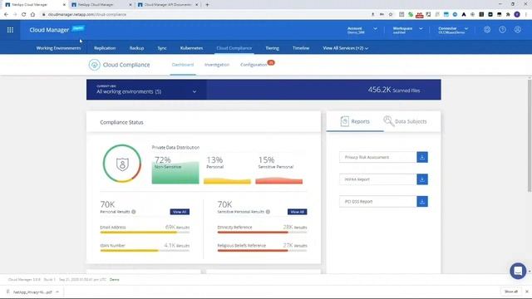Open the chat support bubble icon

pos(518,271)
